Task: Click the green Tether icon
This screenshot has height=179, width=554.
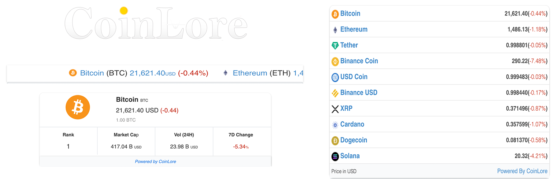Action: tap(335, 45)
